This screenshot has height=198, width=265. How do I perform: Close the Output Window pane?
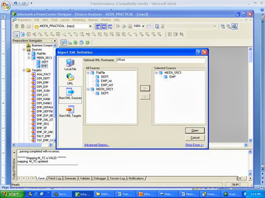(x=14, y=153)
